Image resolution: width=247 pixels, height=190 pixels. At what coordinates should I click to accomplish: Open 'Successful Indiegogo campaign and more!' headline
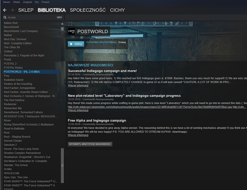tap(102, 71)
